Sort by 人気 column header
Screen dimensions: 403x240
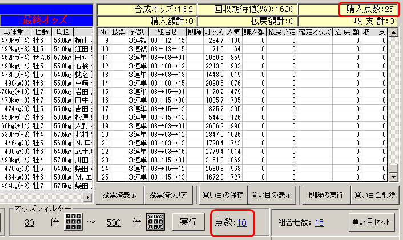(x=233, y=32)
